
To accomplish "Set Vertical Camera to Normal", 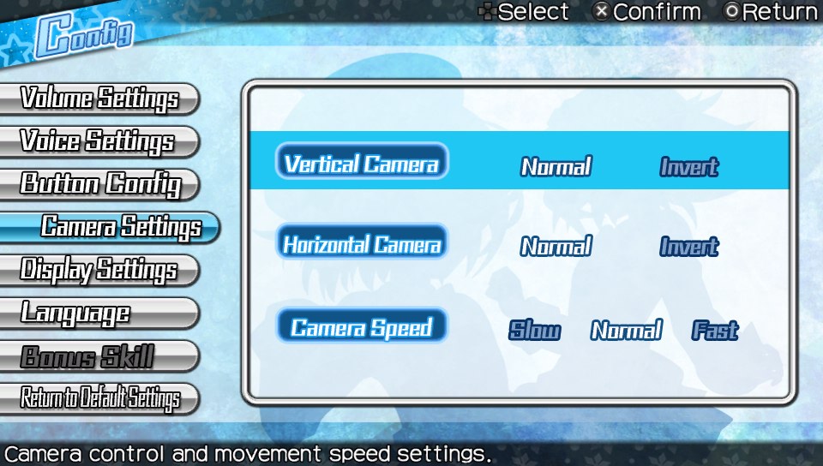I will [x=556, y=167].
